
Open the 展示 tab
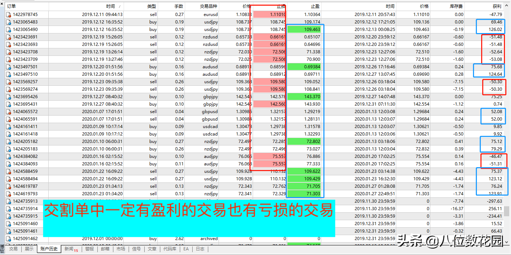pyautogui.click(x=29, y=249)
